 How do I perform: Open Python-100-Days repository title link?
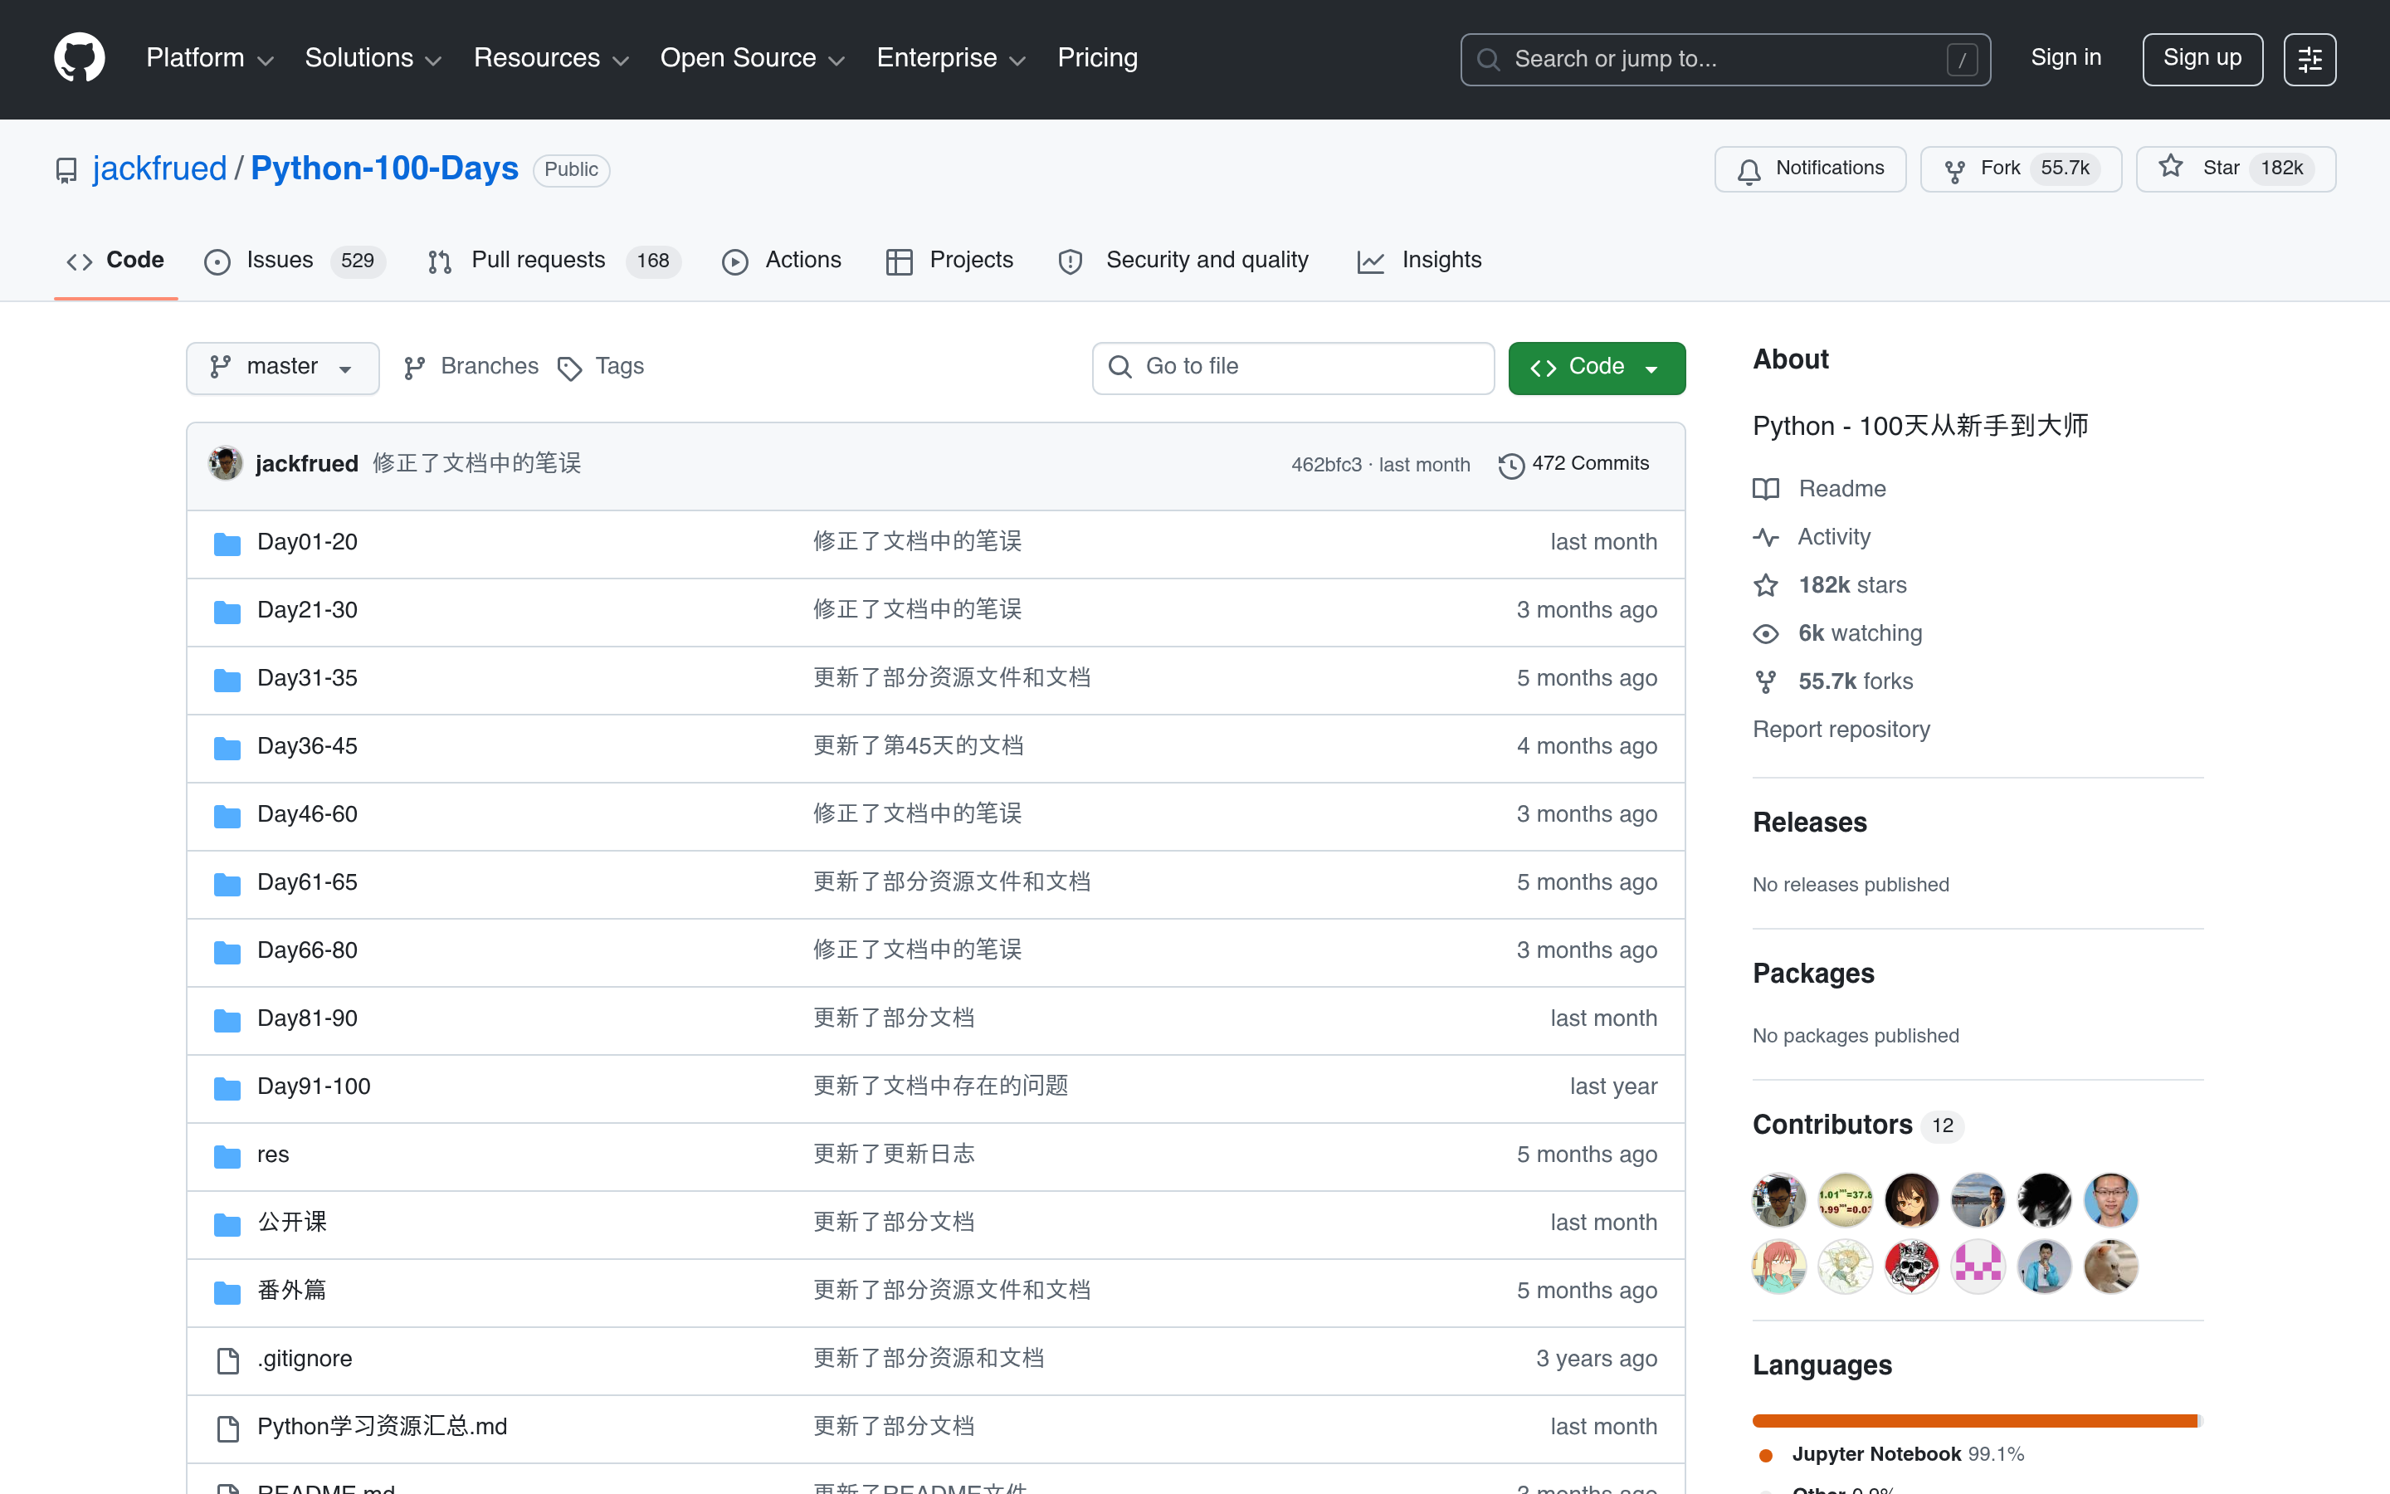(384, 169)
